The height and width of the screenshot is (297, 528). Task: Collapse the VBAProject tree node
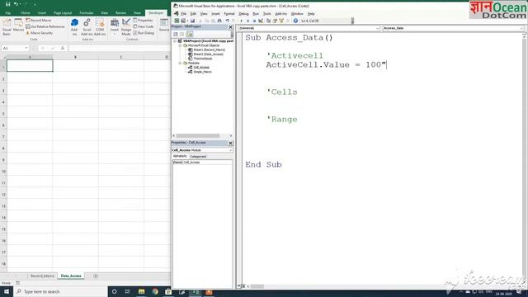175,41
